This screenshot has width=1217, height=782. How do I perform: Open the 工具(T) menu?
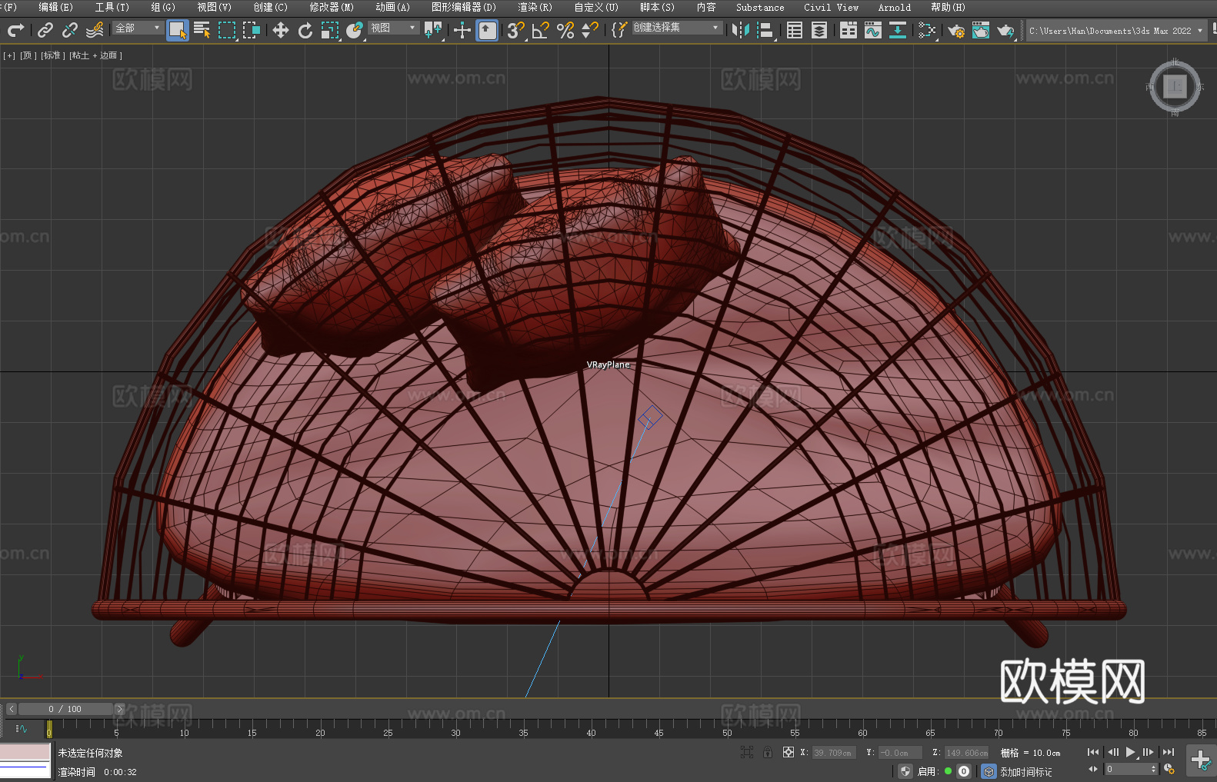coord(112,7)
